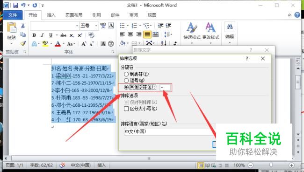Image resolution: width=304 pixels, height=172 pixels.
Task: Click the 其他字符 separator input field
Action: [165, 87]
